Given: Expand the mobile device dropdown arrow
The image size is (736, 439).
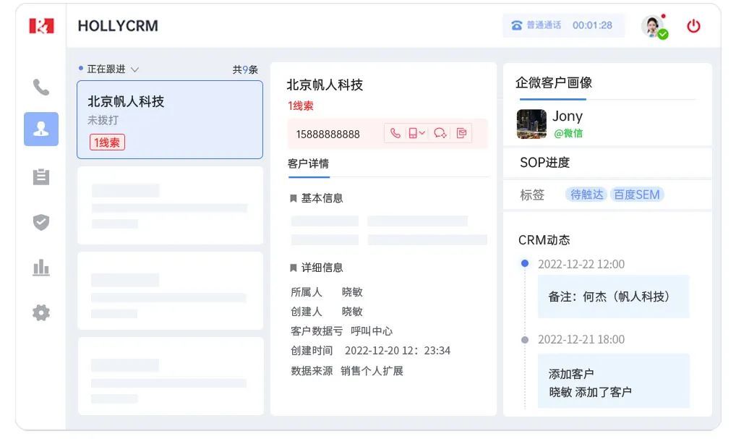Looking at the screenshot, I should click(x=422, y=133).
